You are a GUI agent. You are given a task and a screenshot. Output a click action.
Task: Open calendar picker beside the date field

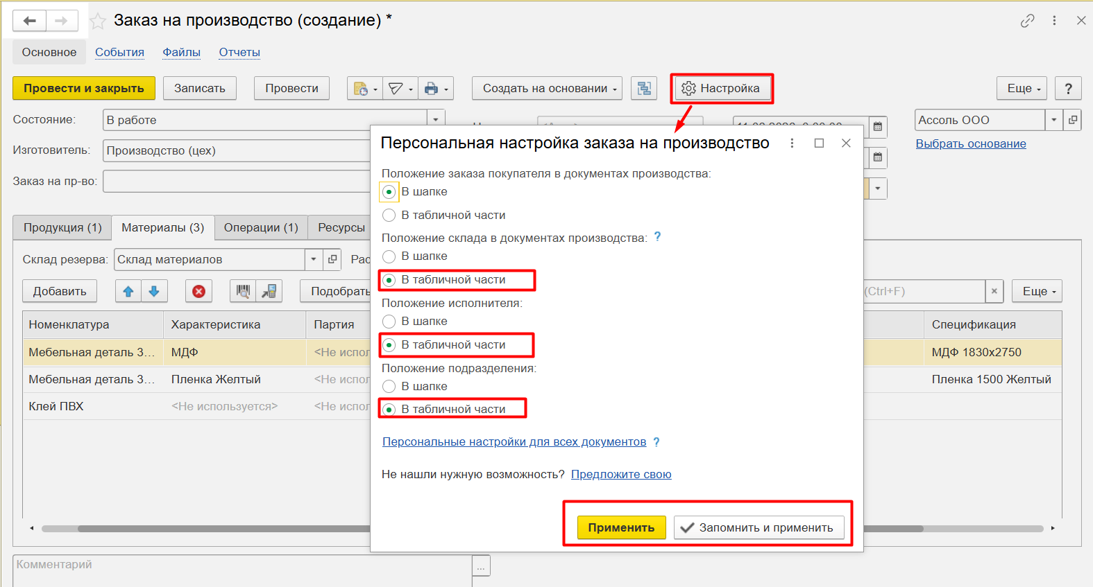878,127
